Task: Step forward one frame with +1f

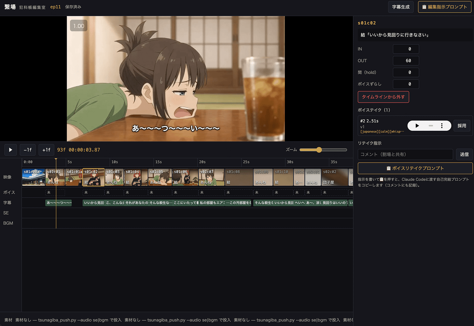Action: pos(46,150)
